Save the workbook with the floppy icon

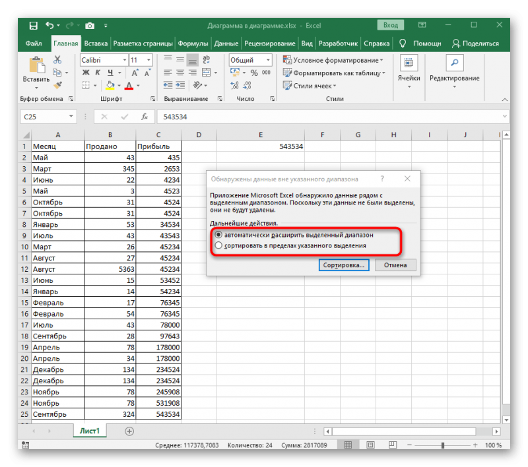[34, 26]
